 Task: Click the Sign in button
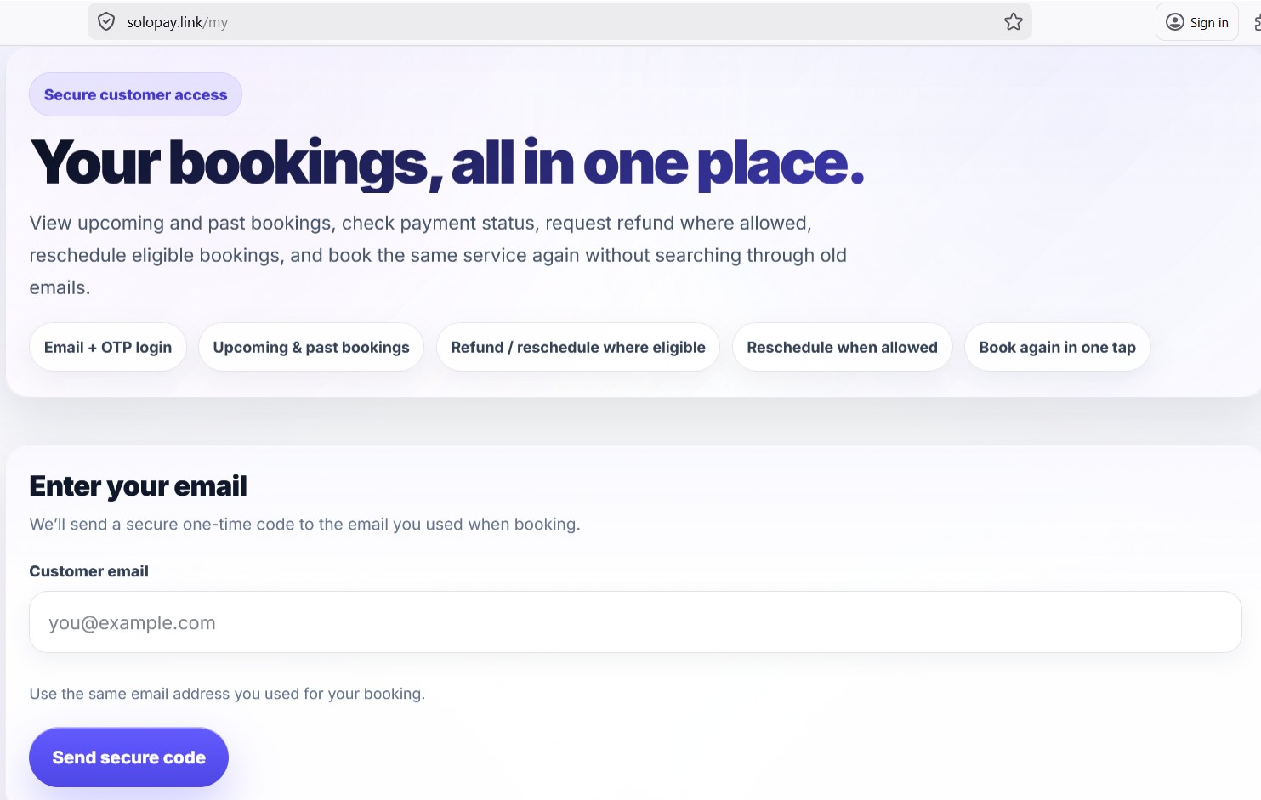(x=1196, y=21)
